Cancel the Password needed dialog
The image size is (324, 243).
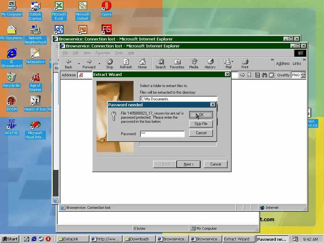201,133
